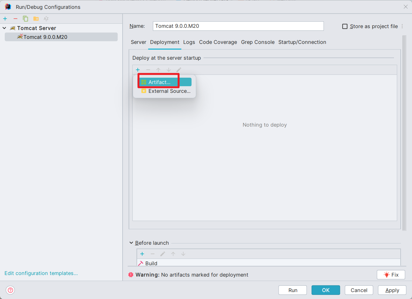This screenshot has height=299, width=412.
Task: Open Edit configuration templates link
Action: pyautogui.click(x=41, y=273)
